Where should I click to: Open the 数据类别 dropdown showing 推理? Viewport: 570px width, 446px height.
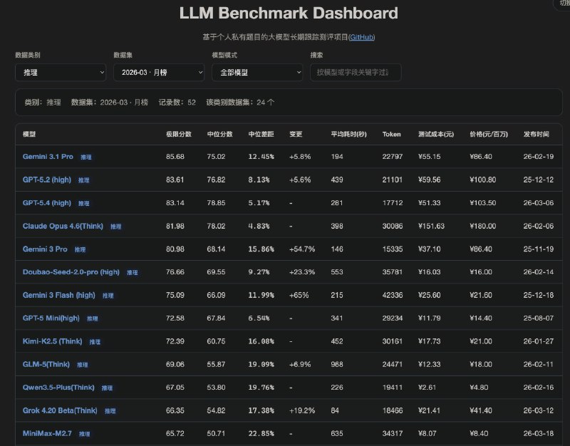pyautogui.click(x=61, y=73)
